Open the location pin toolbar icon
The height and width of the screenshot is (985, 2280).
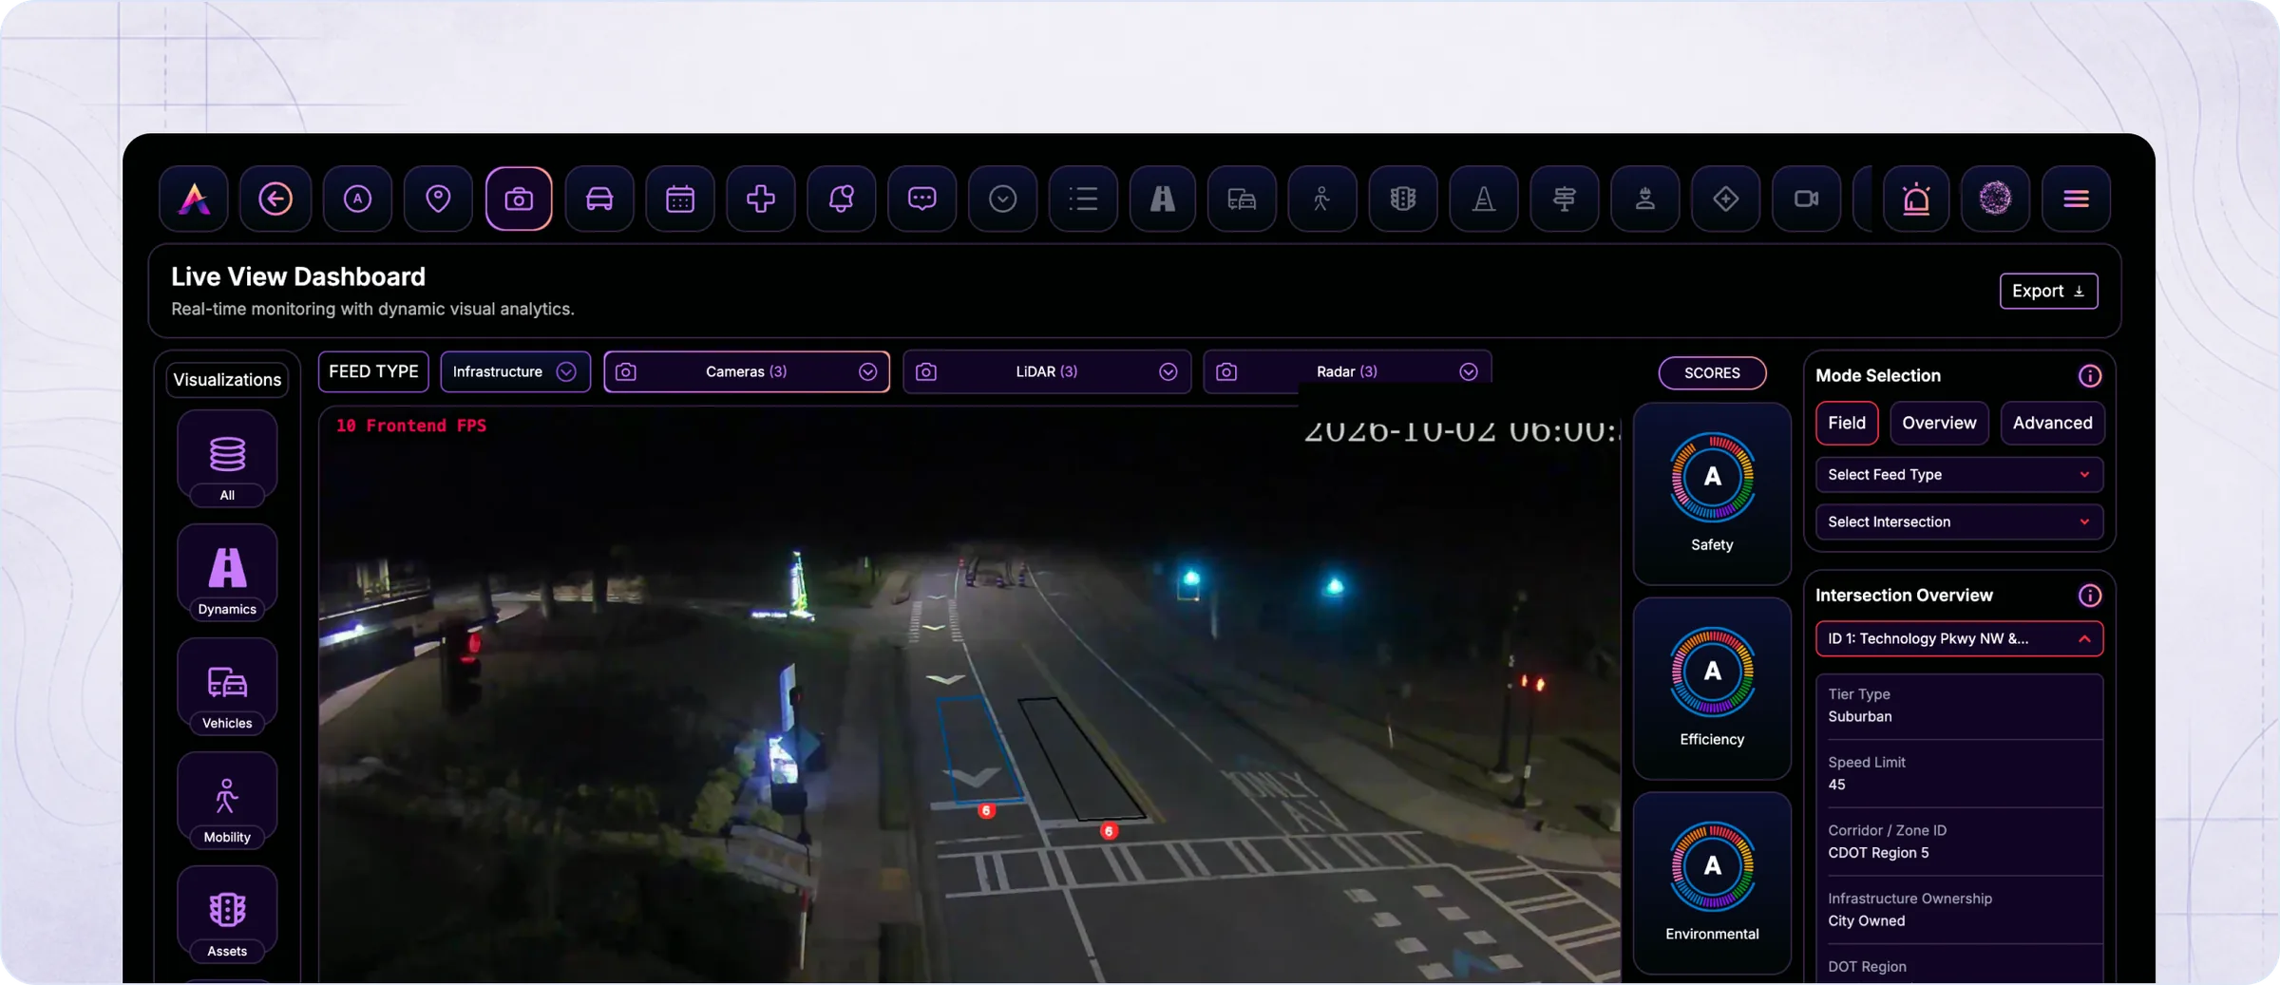[438, 199]
